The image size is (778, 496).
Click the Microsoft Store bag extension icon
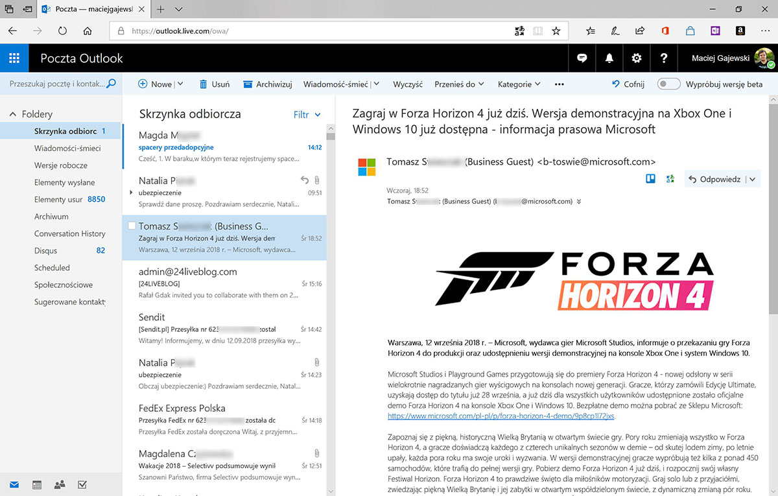point(690,30)
